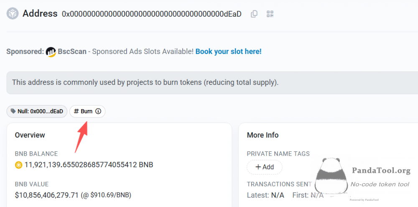Screen dimensions: 418x207
Task: Select the # Burn label tag
Action: pyautogui.click(x=83, y=111)
